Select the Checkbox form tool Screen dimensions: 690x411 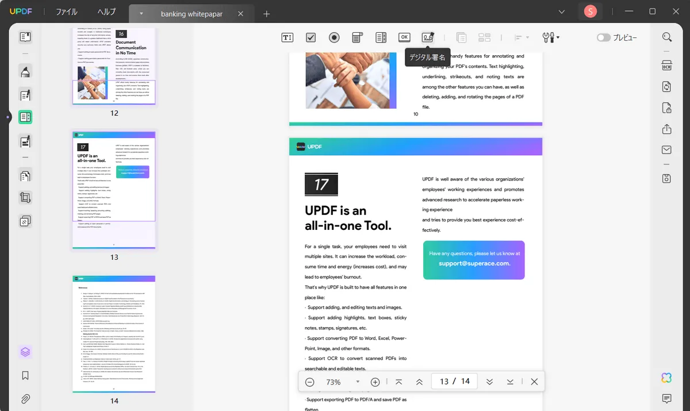click(310, 37)
